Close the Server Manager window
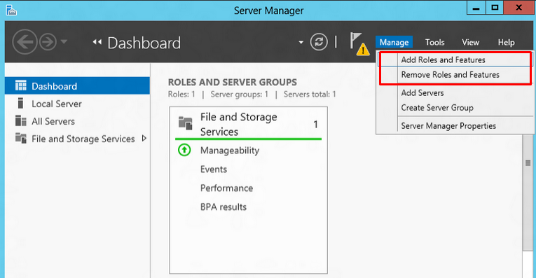The height and width of the screenshot is (278, 536). click(x=518, y=8)
